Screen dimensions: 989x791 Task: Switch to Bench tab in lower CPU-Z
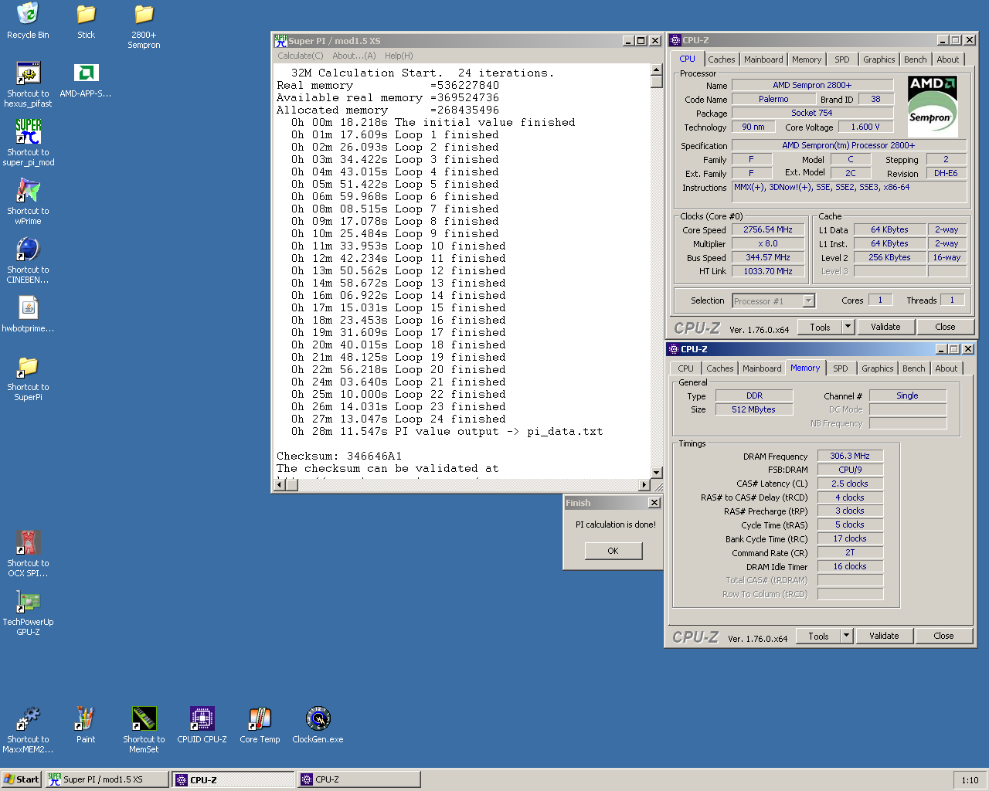[x=914, y=368]
